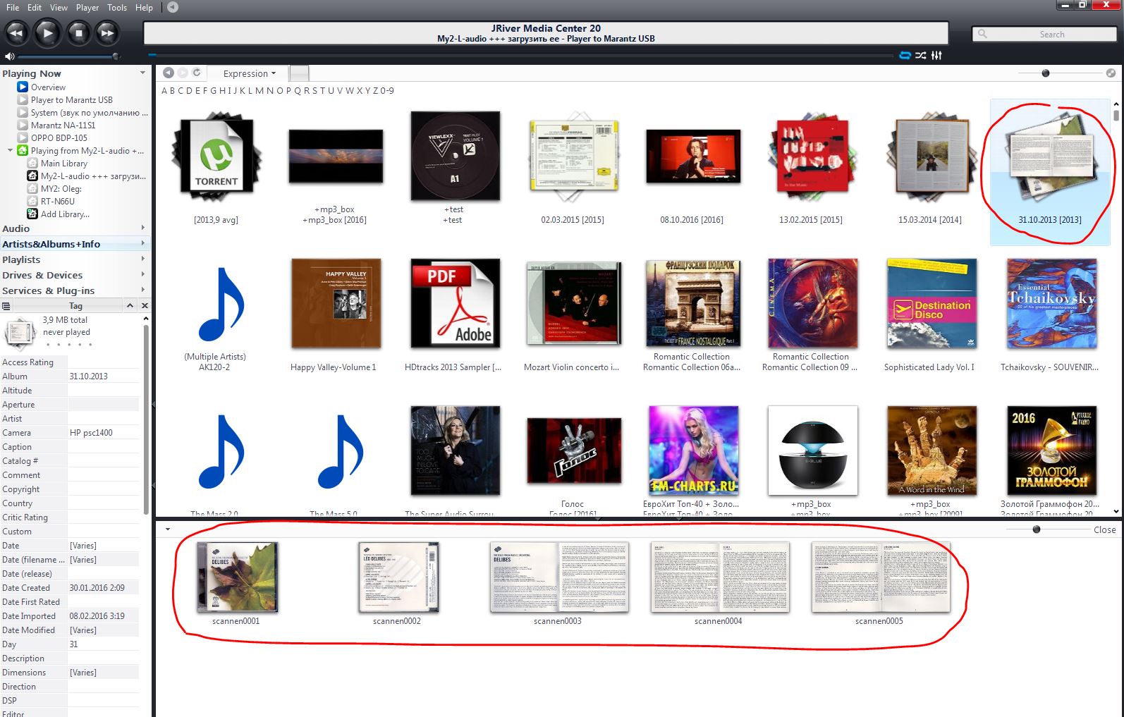Image resolution: width=1124 pixels, height=717 pixels.
Task: Click the empty tab next to Expression
Action: click(299, 73)
